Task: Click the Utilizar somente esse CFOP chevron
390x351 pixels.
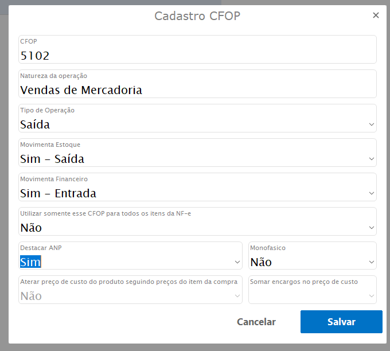Action: (372, 228)
